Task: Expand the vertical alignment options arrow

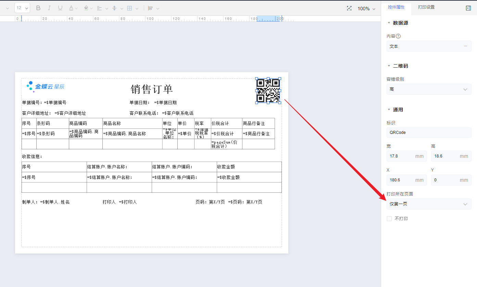Action: [122, 8]
